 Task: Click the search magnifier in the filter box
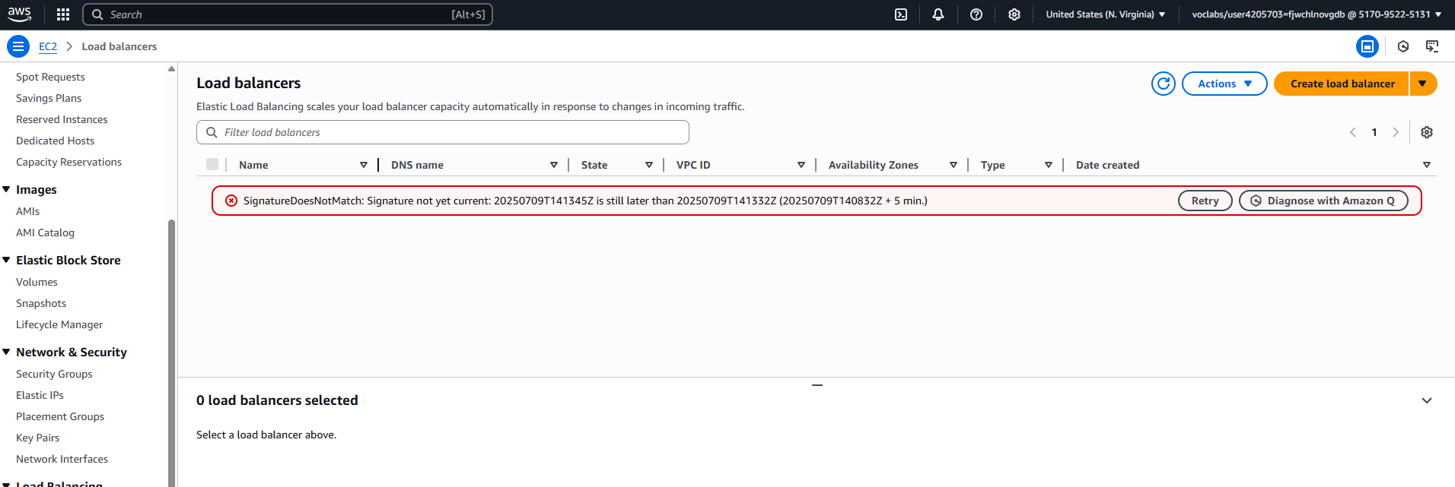click(212, 132)
